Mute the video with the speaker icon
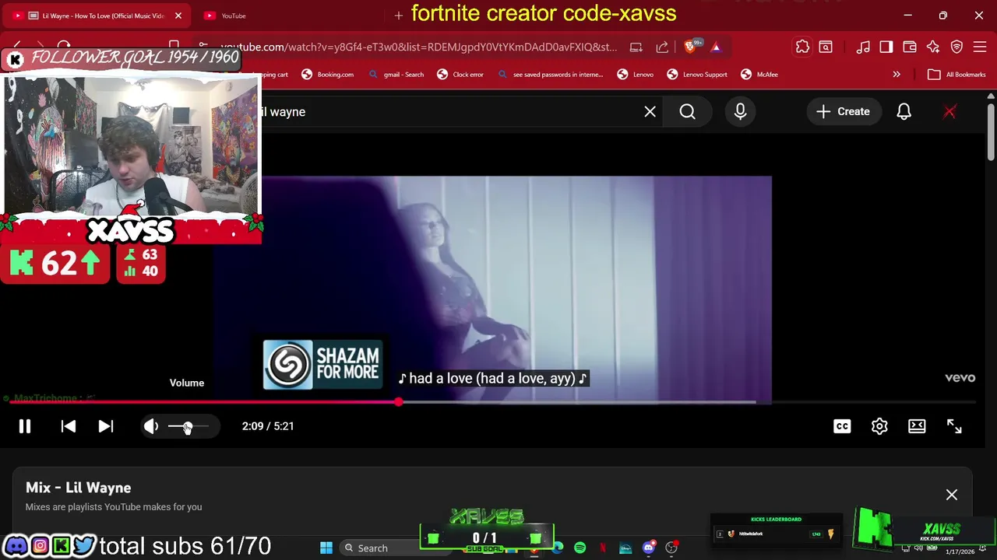Image resolution: width=997 pixels, height=560 pixels. [x=151, y=426]
